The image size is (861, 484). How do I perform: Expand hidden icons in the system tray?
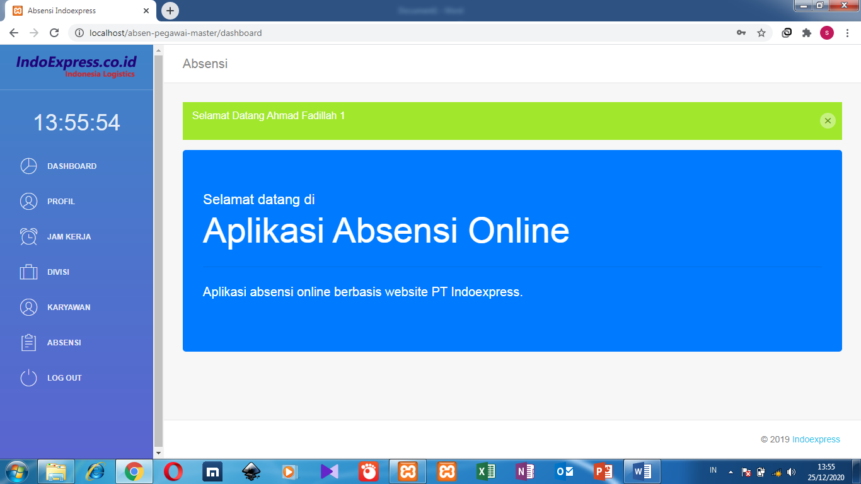point(729,471)
